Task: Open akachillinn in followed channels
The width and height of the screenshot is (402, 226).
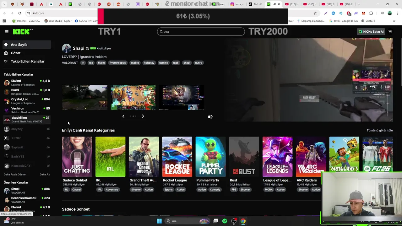Action: click(x=27, y=120)
